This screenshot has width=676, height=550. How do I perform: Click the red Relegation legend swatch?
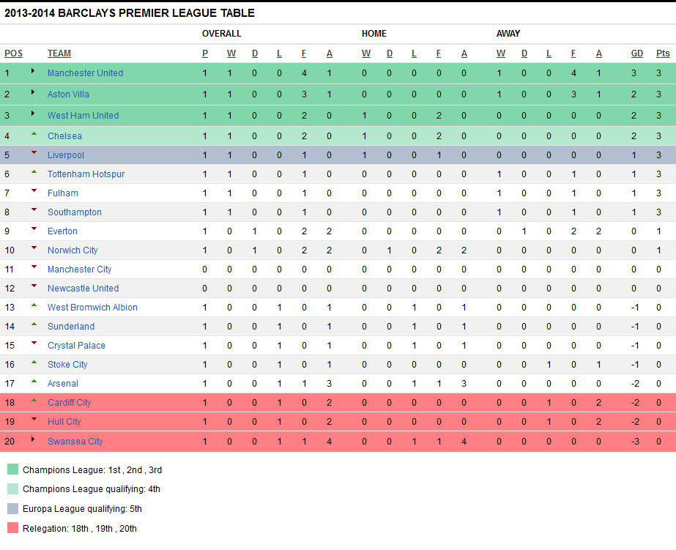click(x=12, y=528)
